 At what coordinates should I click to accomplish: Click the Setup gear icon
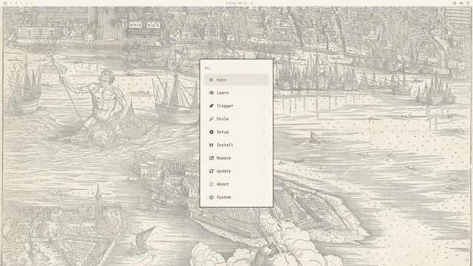click(211, 132)
